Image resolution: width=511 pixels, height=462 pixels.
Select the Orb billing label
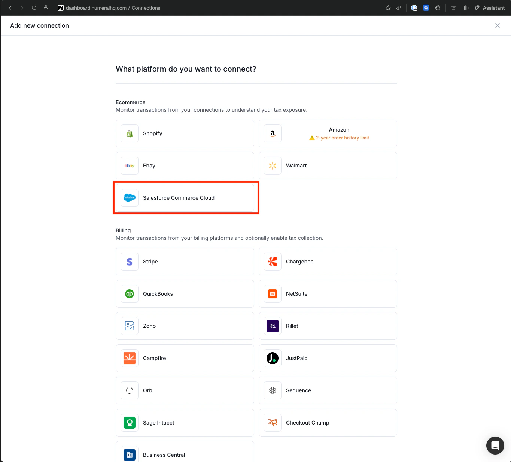coord(147,390)
